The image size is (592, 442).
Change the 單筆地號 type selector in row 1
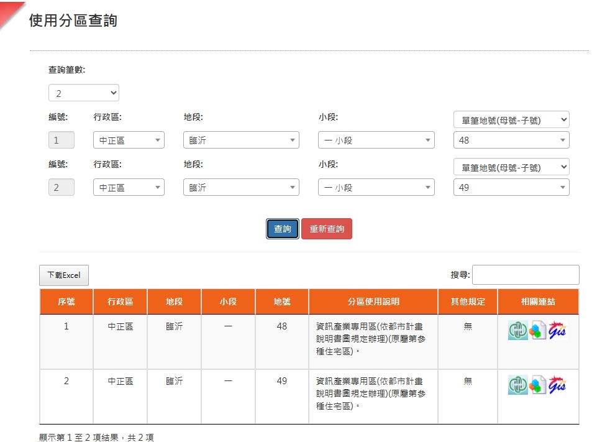[x=511, y=120]
